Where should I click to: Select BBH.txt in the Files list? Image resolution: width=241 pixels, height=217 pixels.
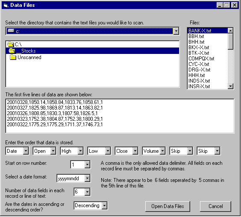196,36
